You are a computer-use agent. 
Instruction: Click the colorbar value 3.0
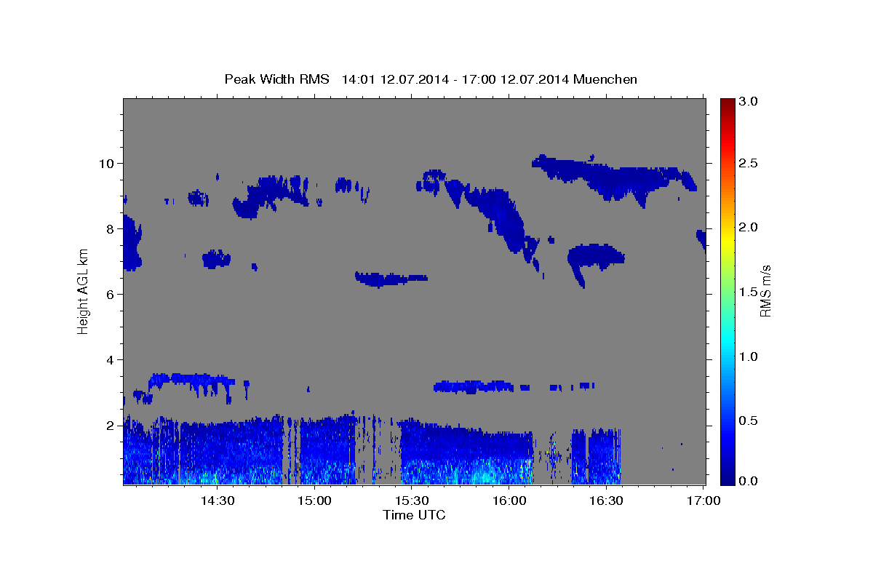749,101
